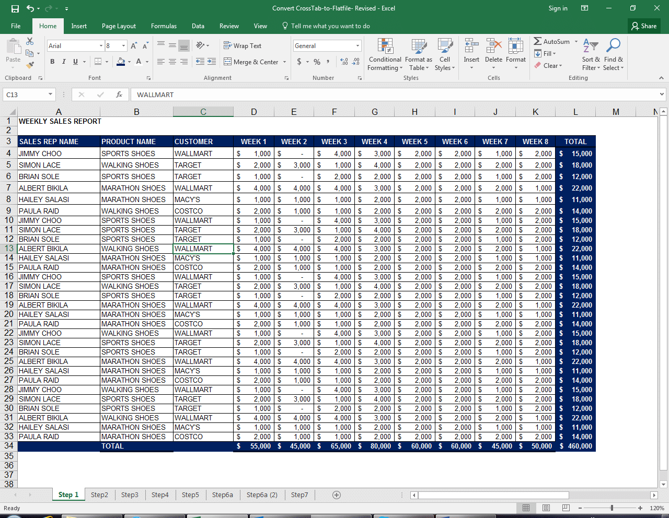Expand the font name Arial dropdown
Viewport: 669px width, 518px height.
tap(101, 46)
